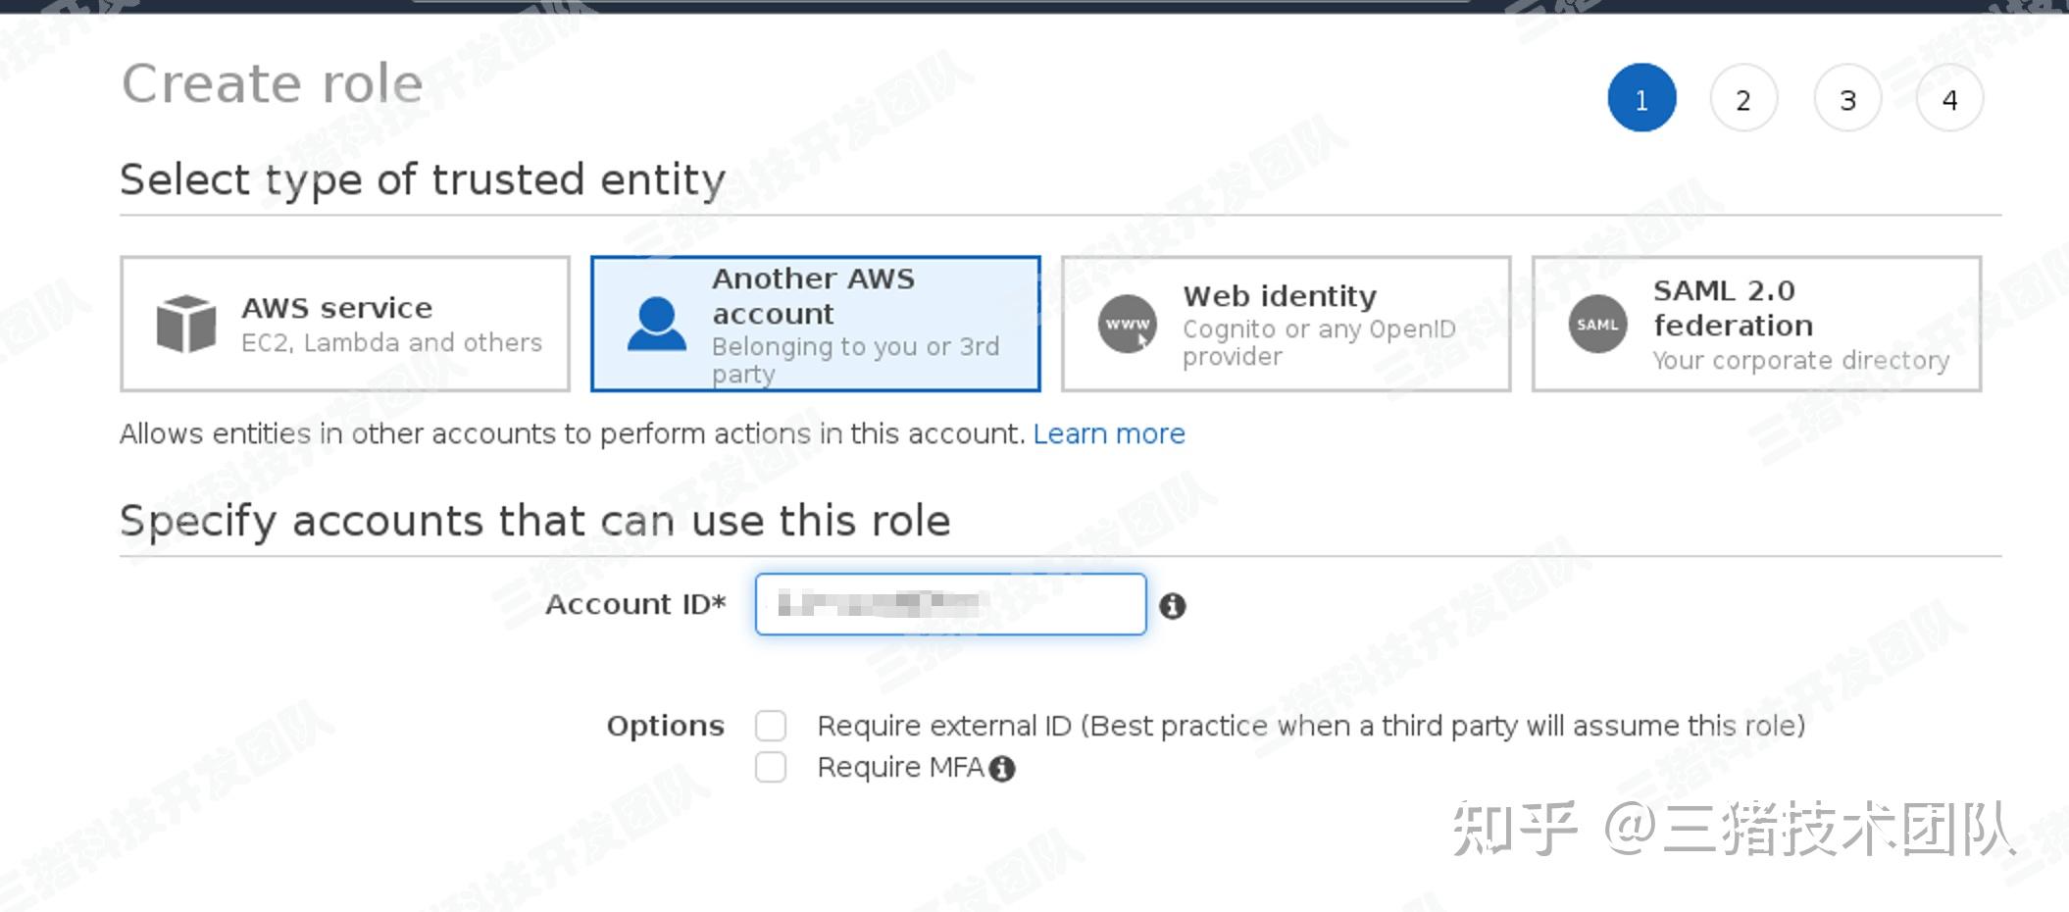Viewport: 2069px width, 912px height.
Task: Click inside the Account ID field
Action: [x=948, y=604]
